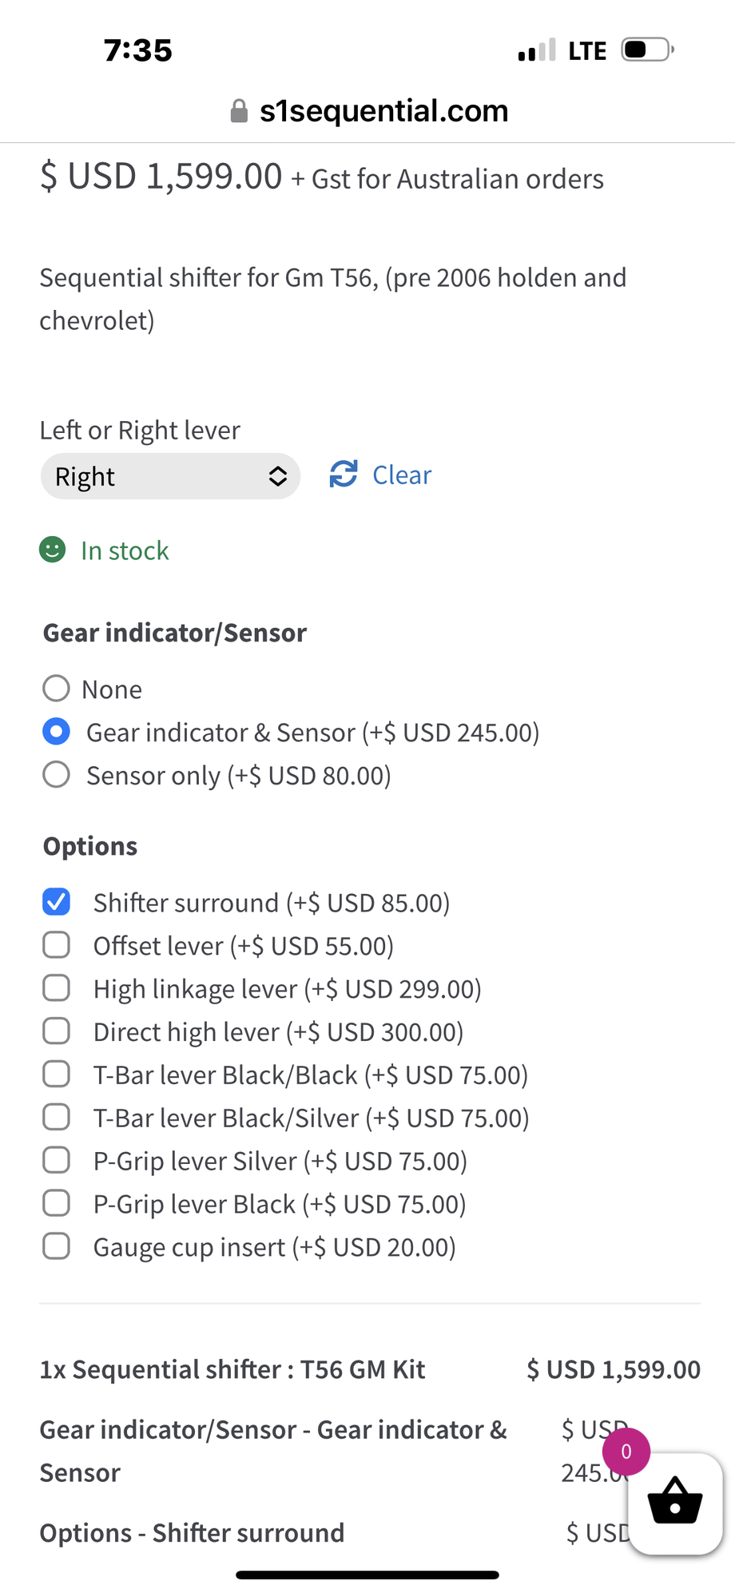Tap the green In stock smiley icon
Screen dimensions: 735x1593
[x=53, y=550]
